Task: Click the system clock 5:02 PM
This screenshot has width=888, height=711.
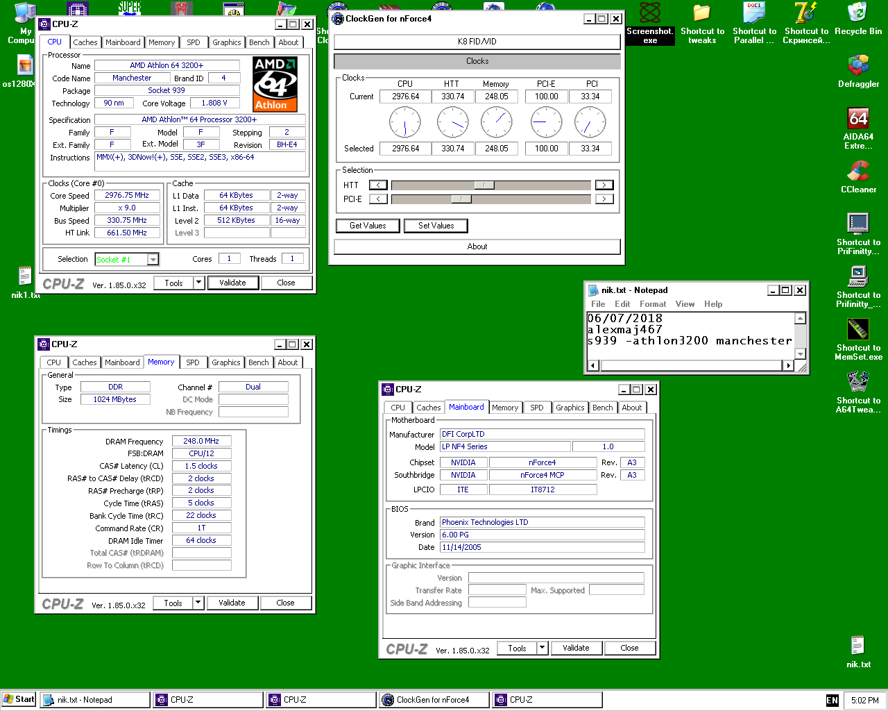Action: (864, 700)
